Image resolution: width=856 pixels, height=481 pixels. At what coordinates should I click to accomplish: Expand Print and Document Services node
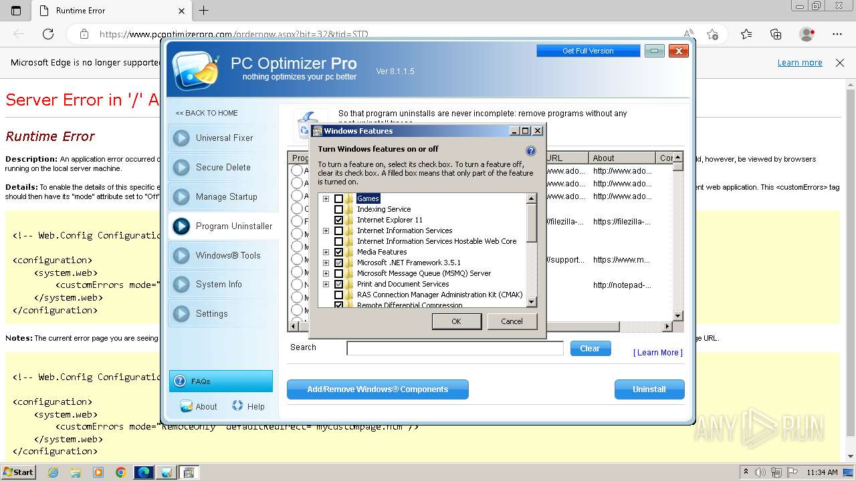pyautogui.click(x=326, y=285)
